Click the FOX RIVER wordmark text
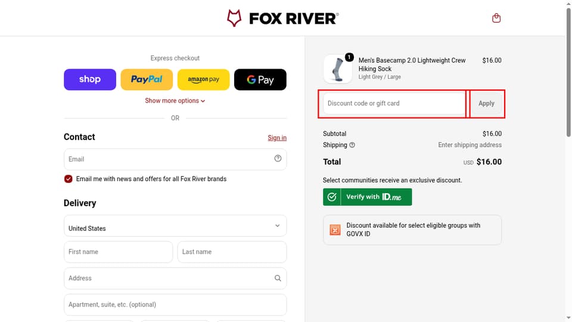 coord(294,18)
